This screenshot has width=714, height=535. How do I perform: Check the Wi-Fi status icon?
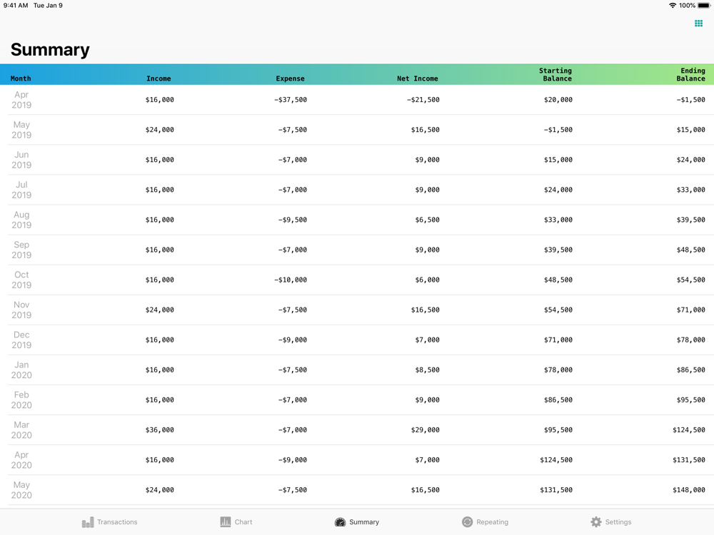point(672,6)
